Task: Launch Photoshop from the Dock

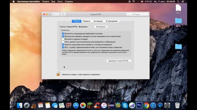Action: [139, 105]
